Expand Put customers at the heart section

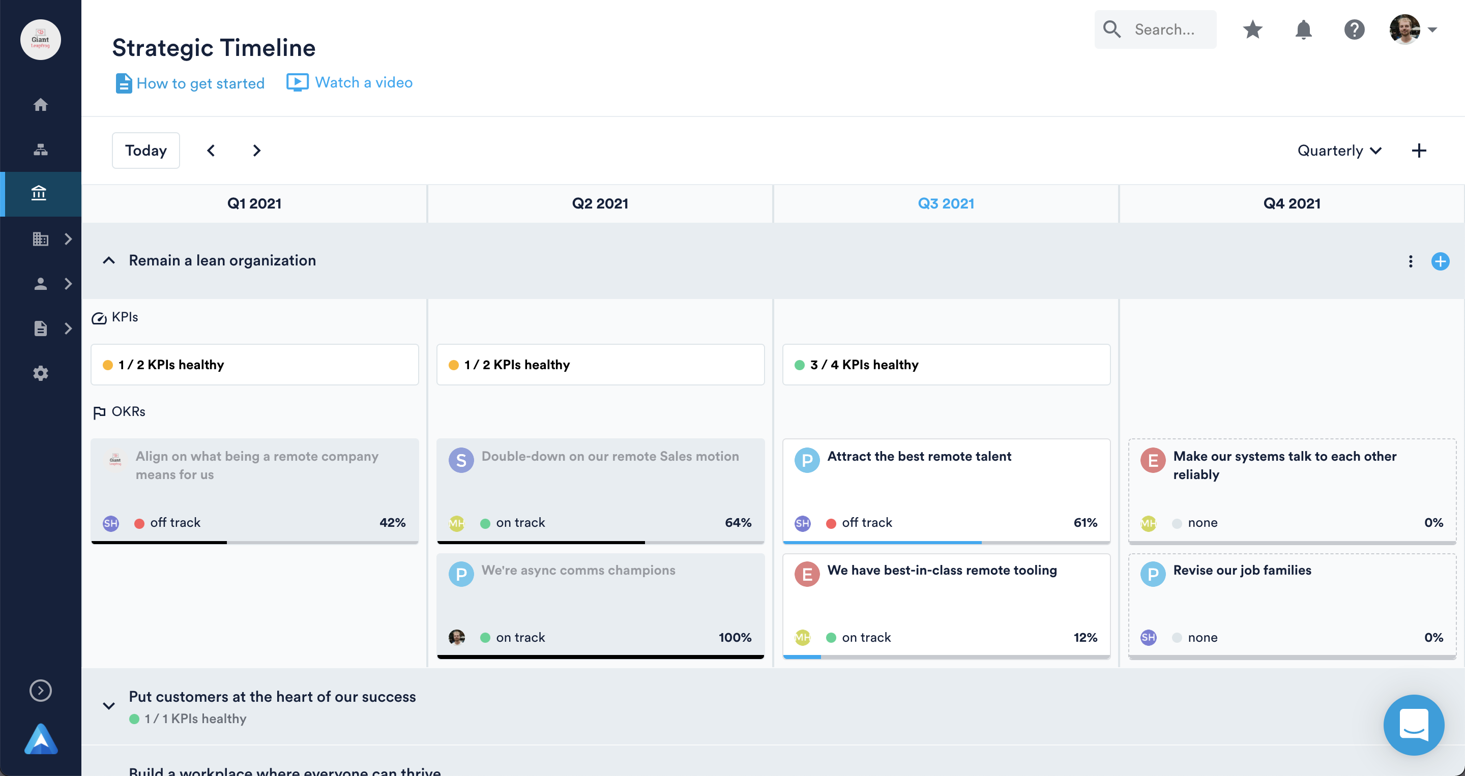[109, 706]
